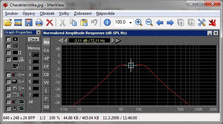Viewport: 223px width, 124px height.
Task: Click the -3,11 dB / 72,11 Hz readout
Action: pyautogui.click(x=89, y=41)
